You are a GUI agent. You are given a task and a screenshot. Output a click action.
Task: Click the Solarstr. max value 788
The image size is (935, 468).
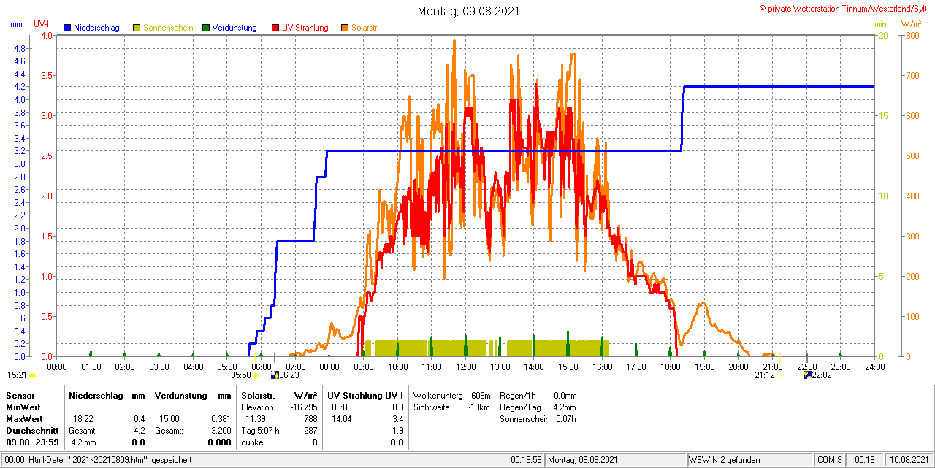310,419
